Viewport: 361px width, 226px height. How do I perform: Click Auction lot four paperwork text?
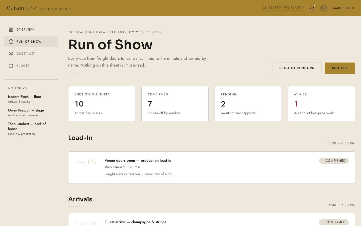(x=314, y=113)
